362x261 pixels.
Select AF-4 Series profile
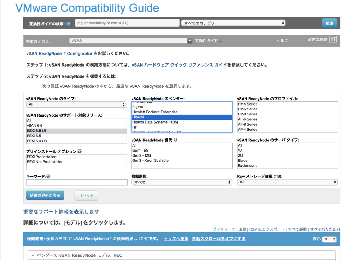click(x=287, y=130)
